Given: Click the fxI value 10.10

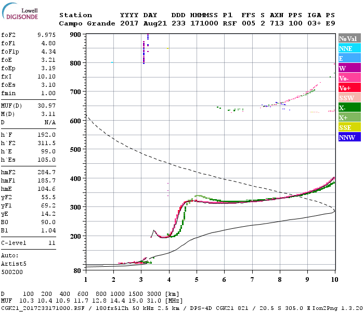Looking at the screenshot, I should (x=47, y=76).
